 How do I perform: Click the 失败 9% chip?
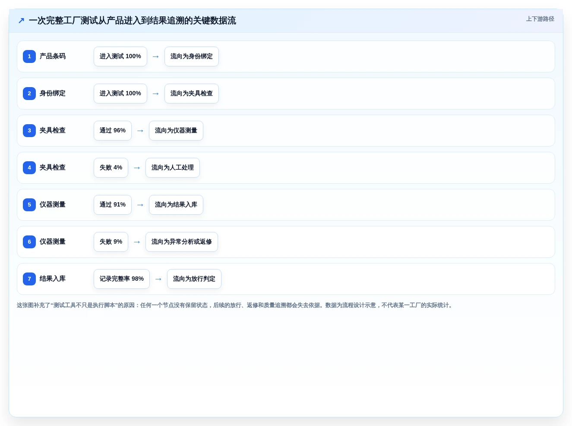click(x=111, y=242)
